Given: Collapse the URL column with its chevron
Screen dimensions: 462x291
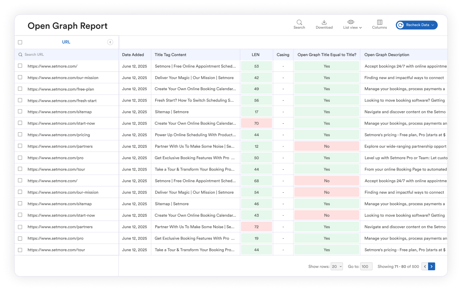Looking at the screenshot, I should pos(110,42).
